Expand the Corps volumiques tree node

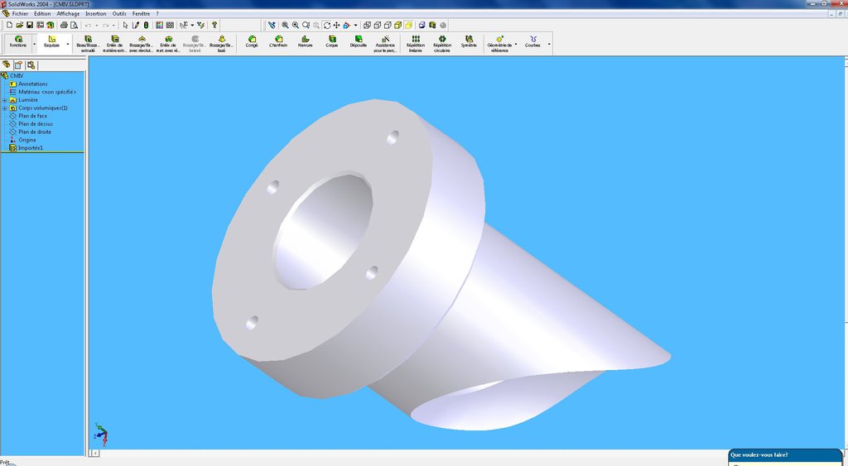pyautogui.click(x=4, y=108)
